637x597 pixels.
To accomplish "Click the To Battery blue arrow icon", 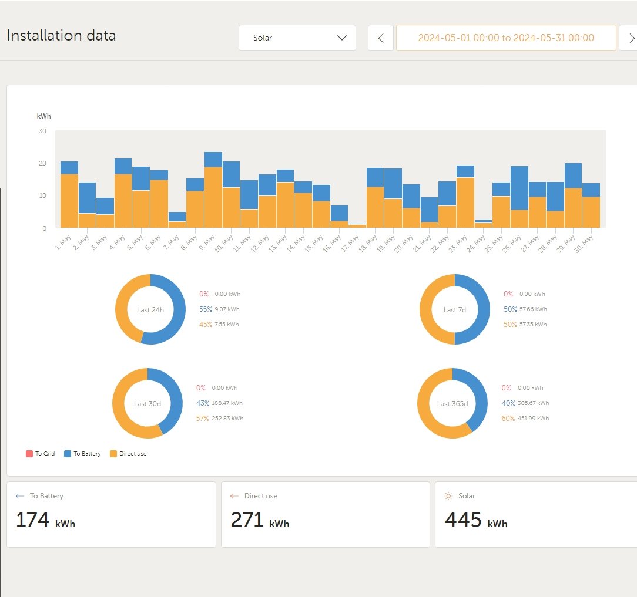I will 20,496.
